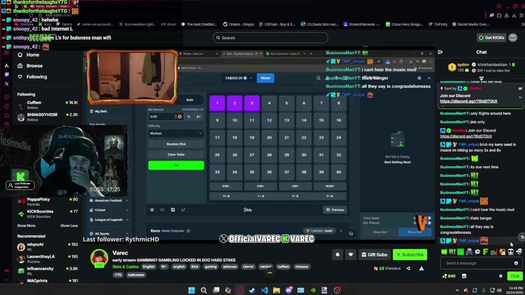Open the Slots & Casino category
This screenshot has height=295, width=525.
pos(126,267)
